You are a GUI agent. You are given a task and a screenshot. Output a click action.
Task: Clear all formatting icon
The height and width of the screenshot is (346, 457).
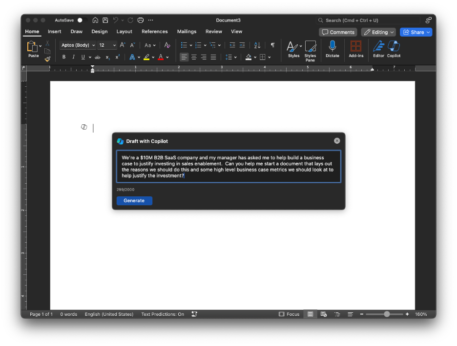click(167, 45)
